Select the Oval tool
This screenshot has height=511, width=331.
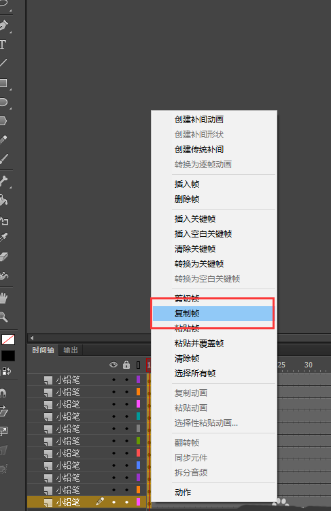[x=3, y=102]
